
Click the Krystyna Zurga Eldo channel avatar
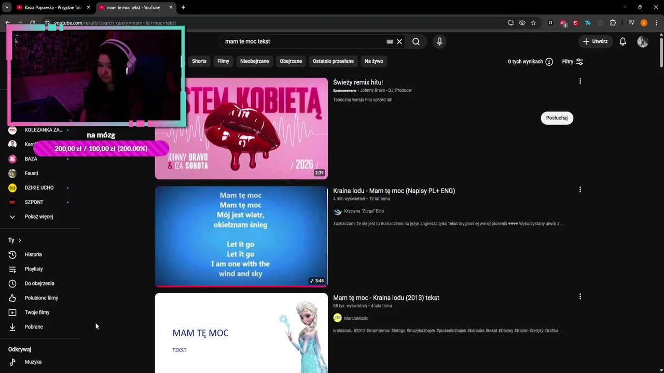pos(338,211)
